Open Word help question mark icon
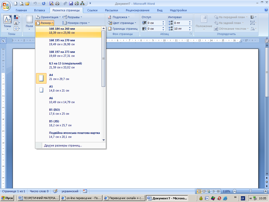This screenshot has width=269, height=202. click(266, 10)
